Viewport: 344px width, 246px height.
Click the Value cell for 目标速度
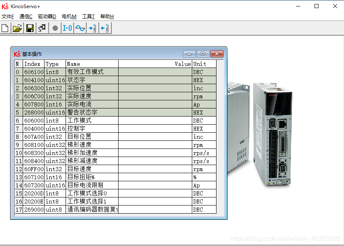[155, 169]
